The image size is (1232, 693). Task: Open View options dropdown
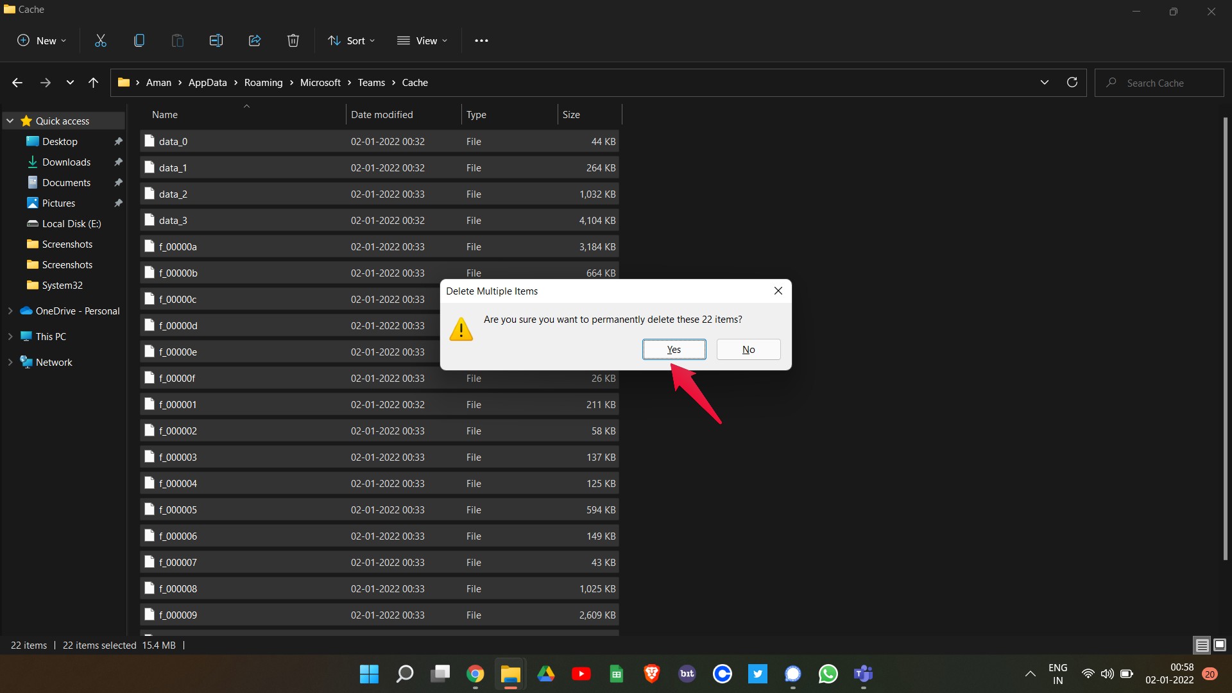point(422,40)
